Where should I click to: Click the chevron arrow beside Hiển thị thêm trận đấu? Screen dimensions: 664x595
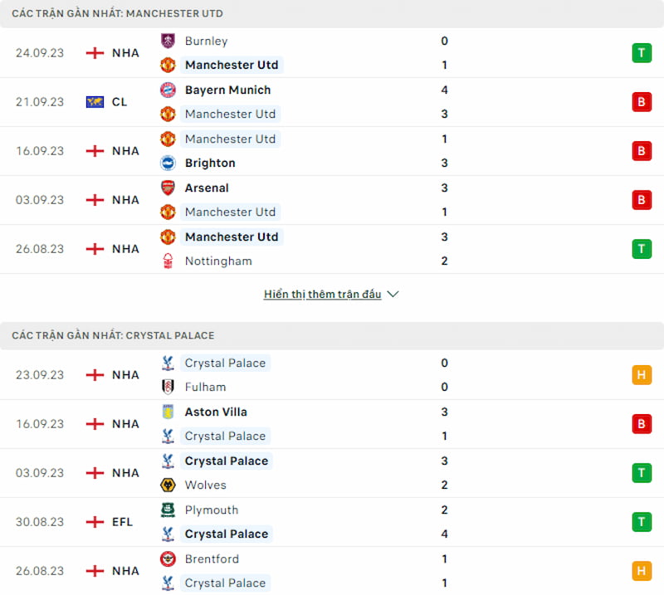(393, 294)
